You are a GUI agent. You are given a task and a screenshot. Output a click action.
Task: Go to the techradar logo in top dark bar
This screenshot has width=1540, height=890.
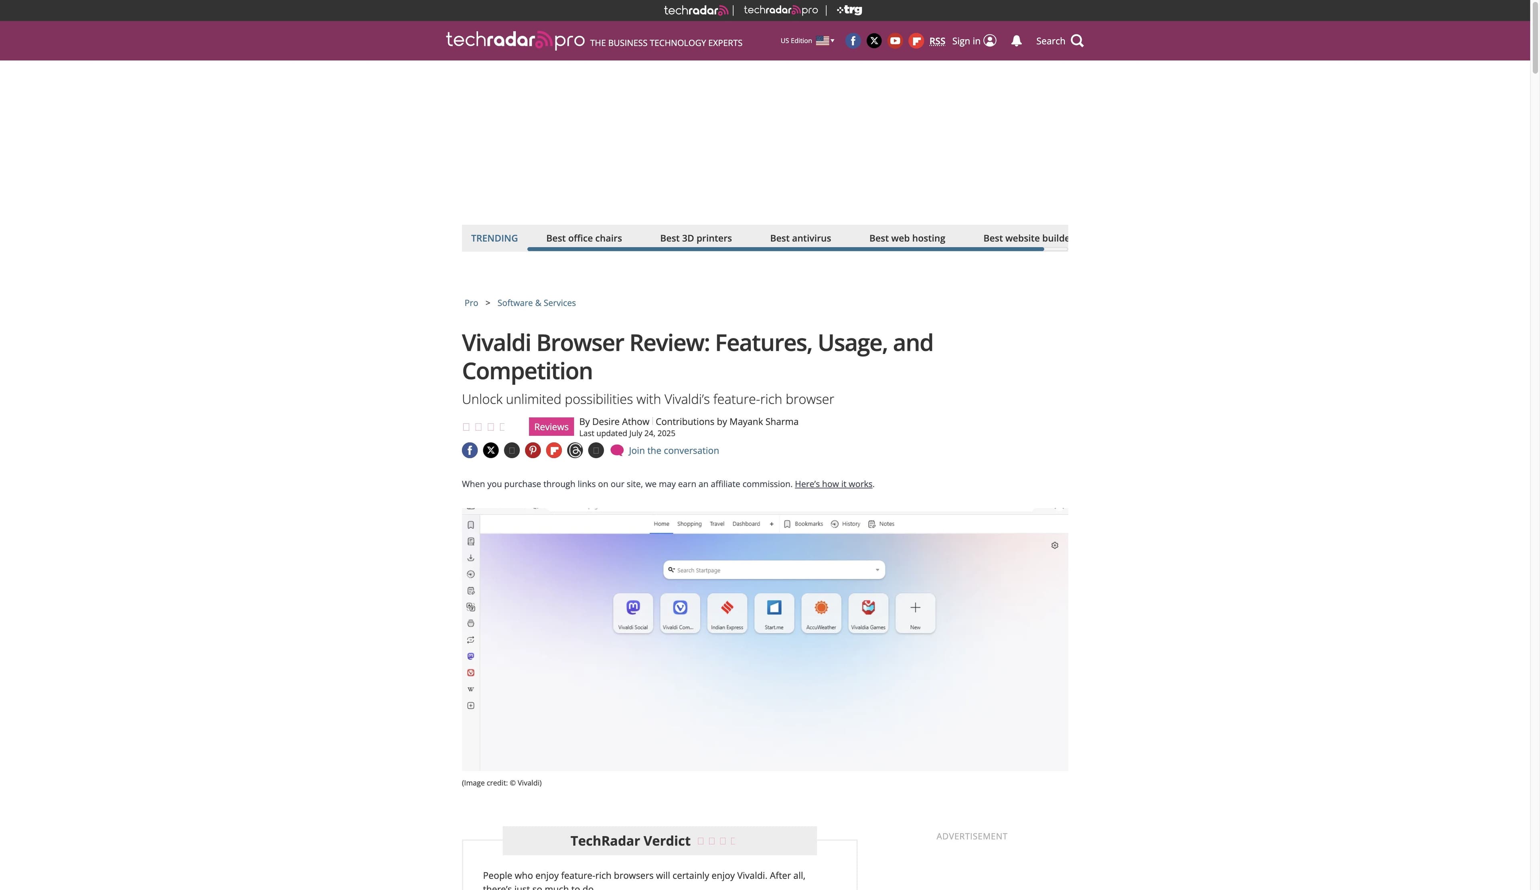[x=696, y=10]
